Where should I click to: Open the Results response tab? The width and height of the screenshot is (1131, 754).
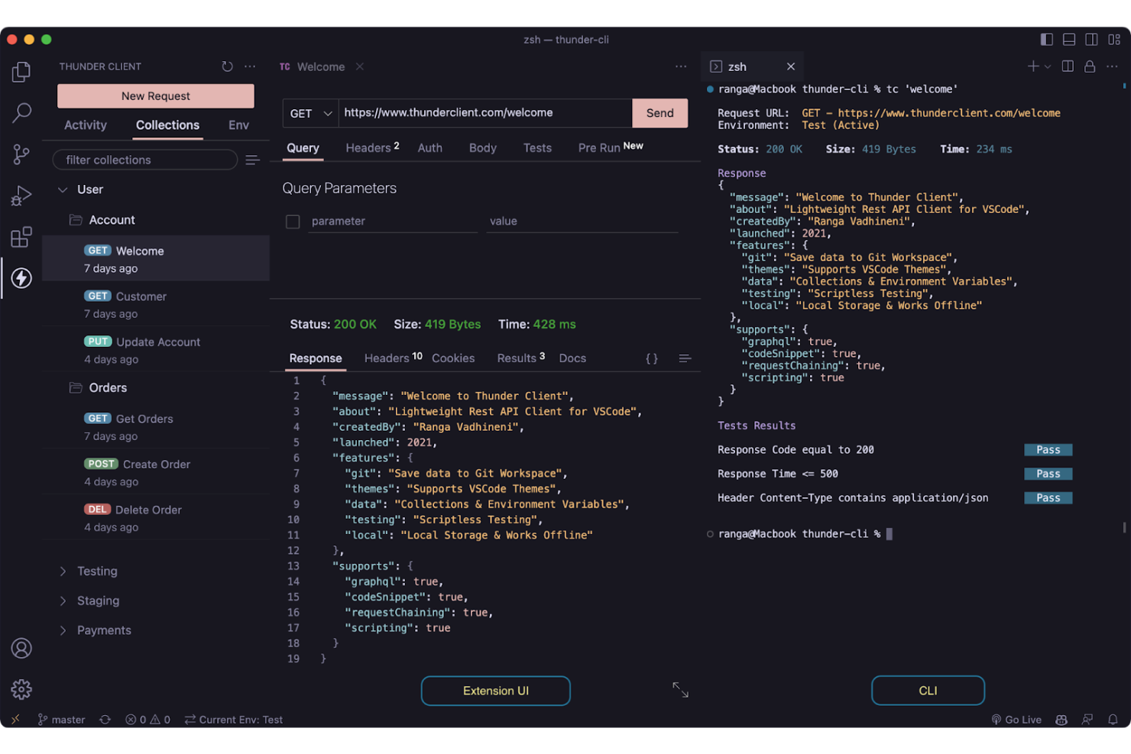tap(521, 358)
